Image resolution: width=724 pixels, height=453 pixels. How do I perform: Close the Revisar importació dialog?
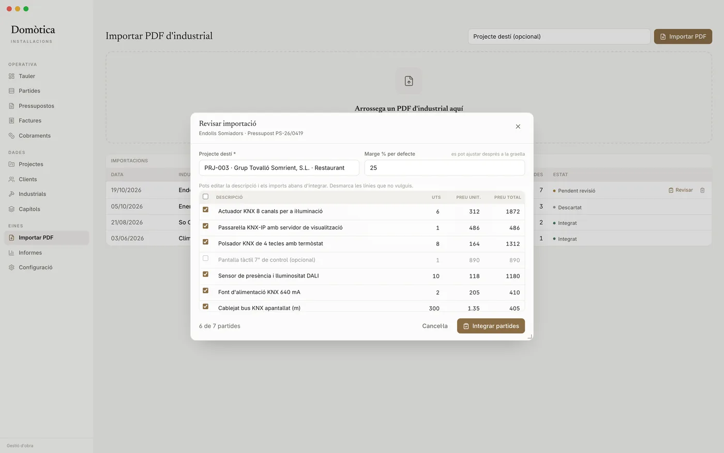click(x=518, y=126)
